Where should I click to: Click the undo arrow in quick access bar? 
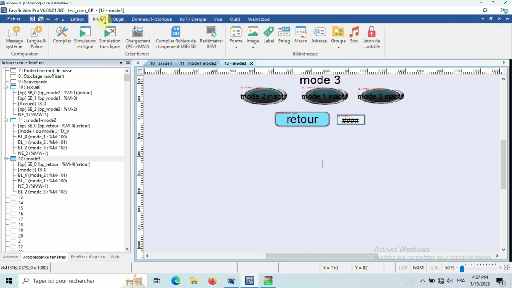tap(48, 19)
